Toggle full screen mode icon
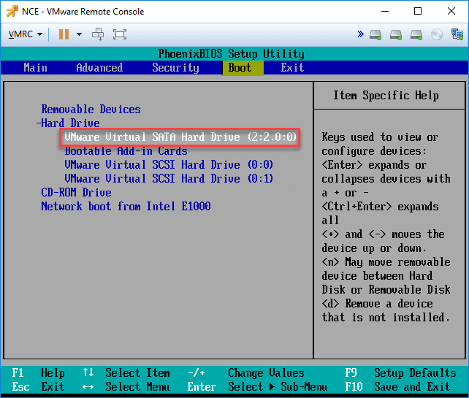 (x=120, y=34)
